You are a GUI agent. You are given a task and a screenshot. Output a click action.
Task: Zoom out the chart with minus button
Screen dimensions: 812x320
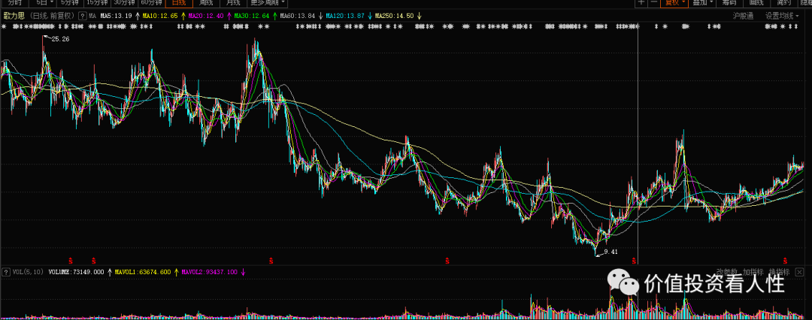[x=653, y=2]
